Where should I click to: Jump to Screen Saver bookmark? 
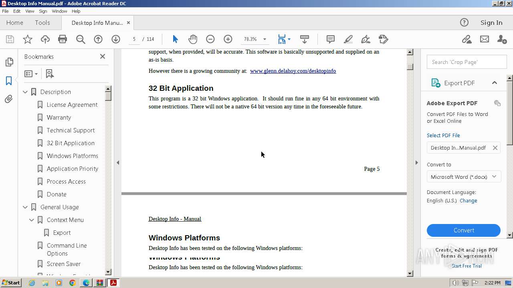64,264
